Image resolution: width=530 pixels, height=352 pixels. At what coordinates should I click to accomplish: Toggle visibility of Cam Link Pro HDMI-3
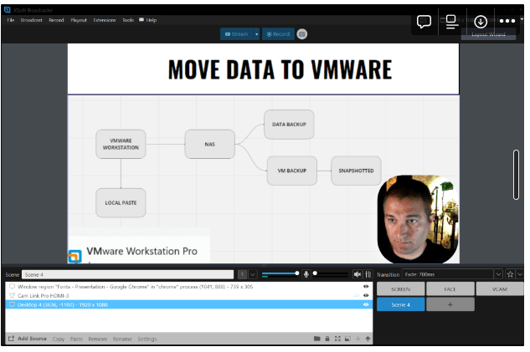tap(366, 295)
